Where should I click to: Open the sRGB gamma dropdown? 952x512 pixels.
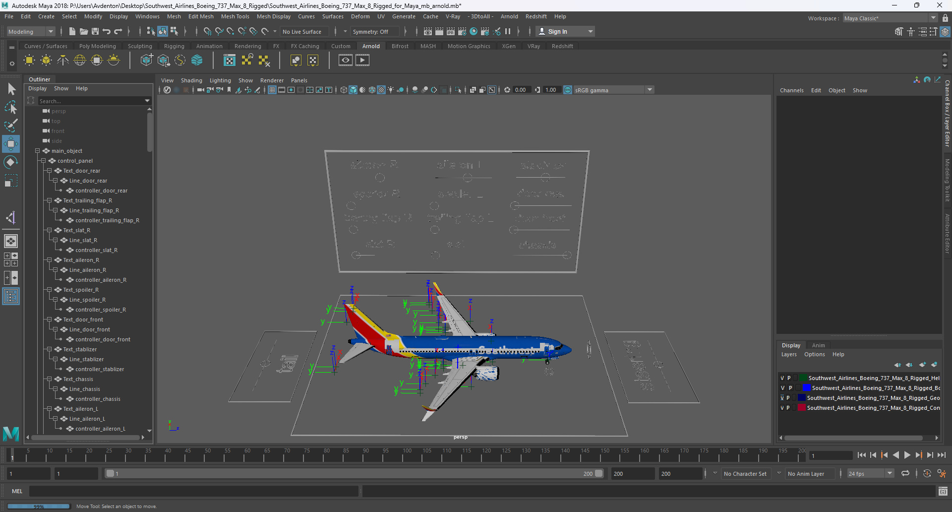(613, 90)
